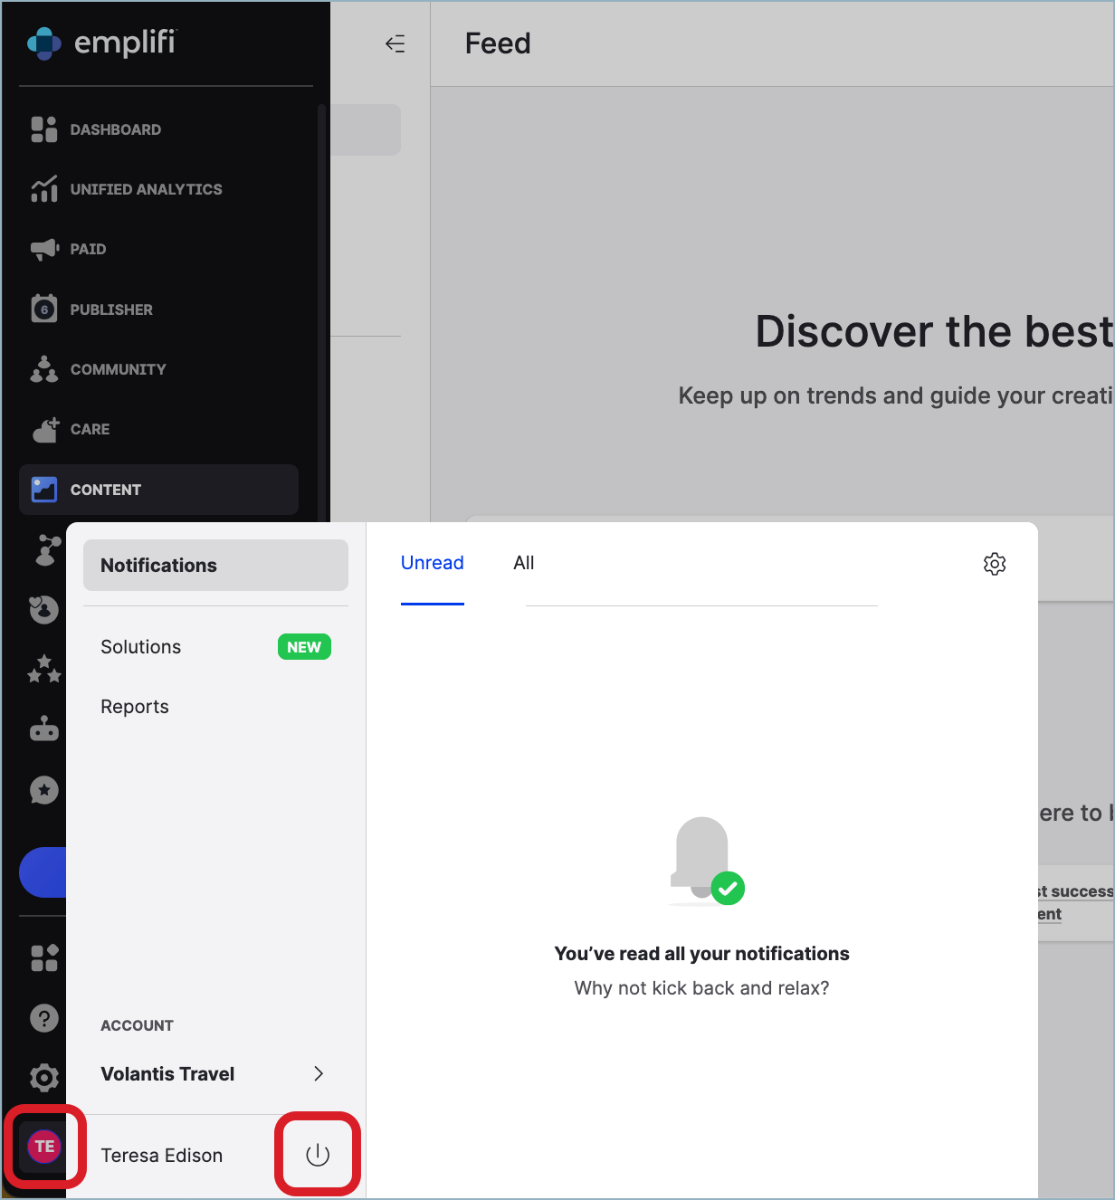Click the Content sidebar item
The height and width of the screenshot is (1200, 1115).
pos(158,490)
